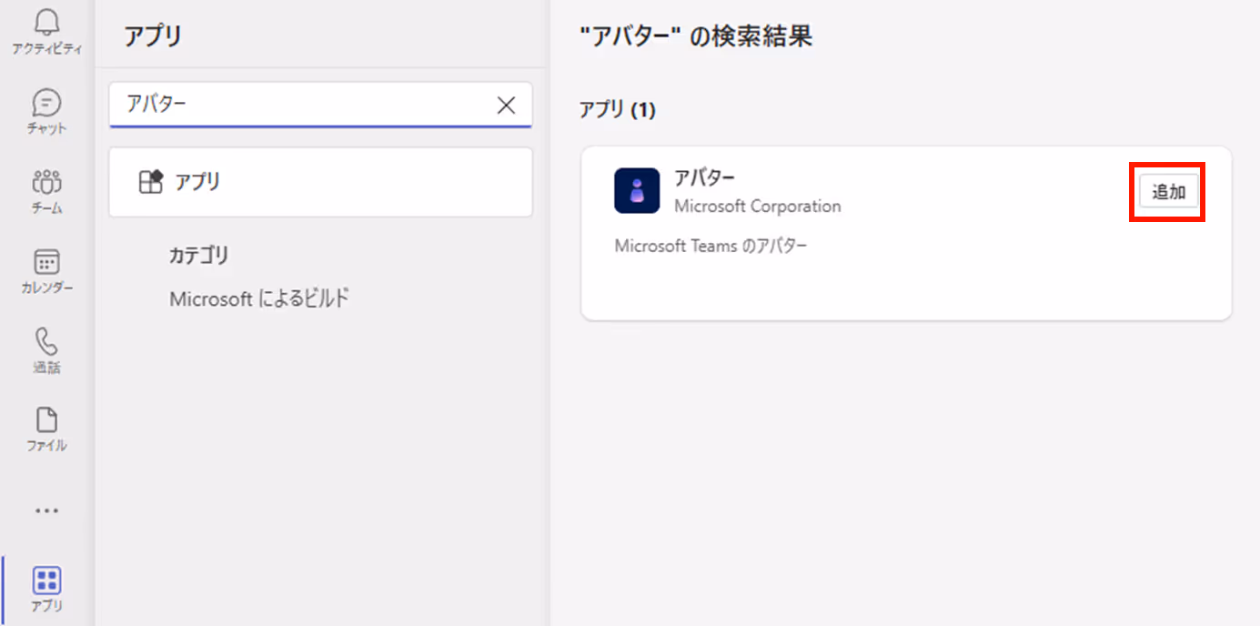The image size is (1260, 626).
Task: Open the アクティビティ bell icon
Action: point(46,25)
